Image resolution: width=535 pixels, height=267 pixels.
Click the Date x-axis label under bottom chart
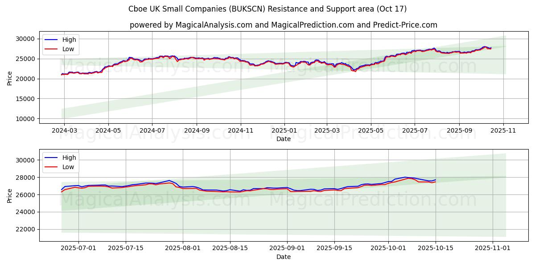tap(284, 257)
